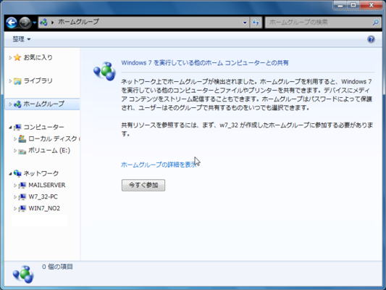
Task: Expand the ホームグループ tree node
Action: click(10, 104)
